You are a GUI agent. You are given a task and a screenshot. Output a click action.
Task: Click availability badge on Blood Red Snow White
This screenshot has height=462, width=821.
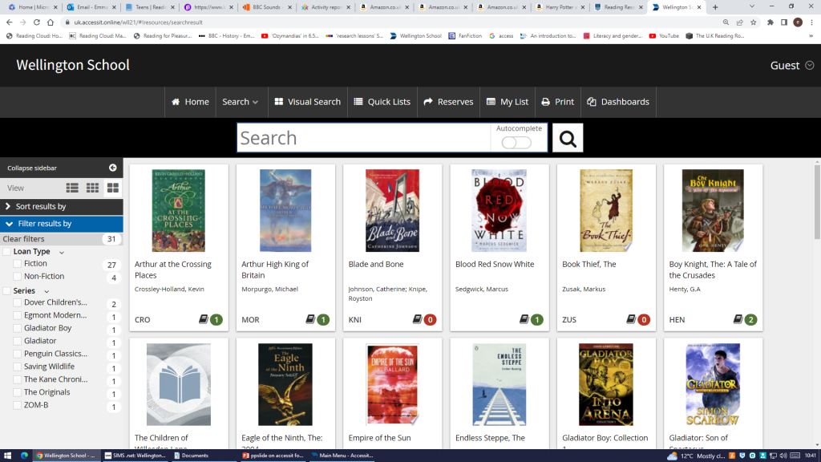click(536, 319)
